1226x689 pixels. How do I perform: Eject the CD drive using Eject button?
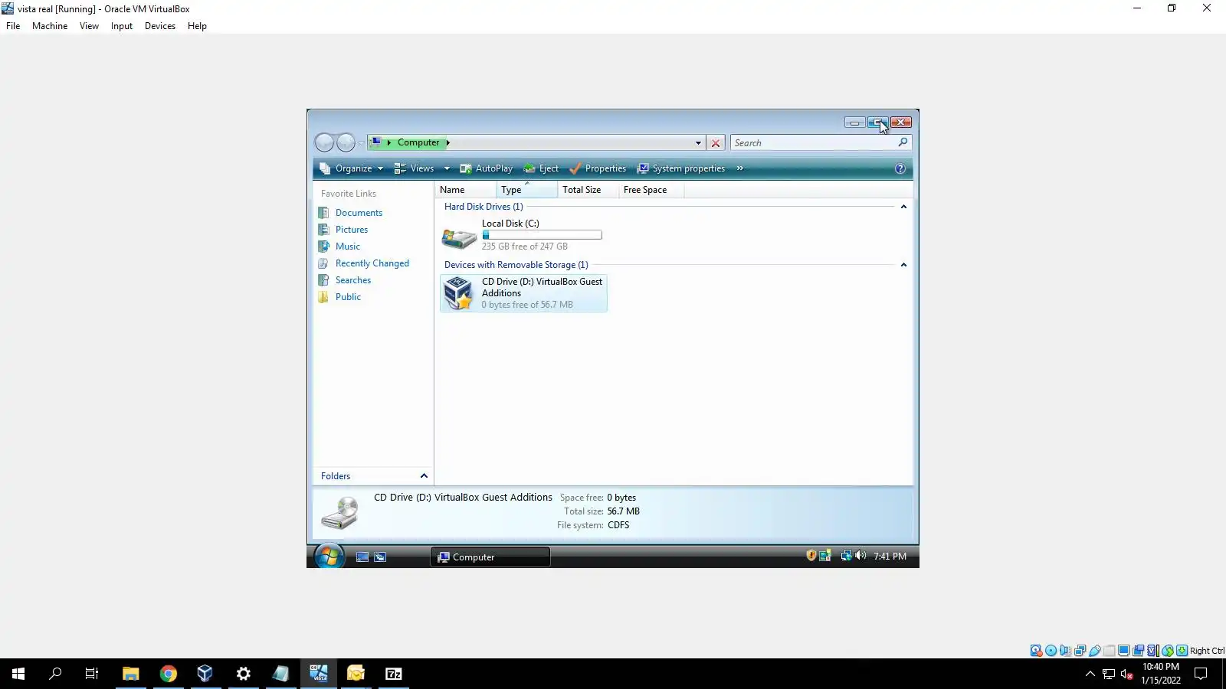(x=541, y=168)
